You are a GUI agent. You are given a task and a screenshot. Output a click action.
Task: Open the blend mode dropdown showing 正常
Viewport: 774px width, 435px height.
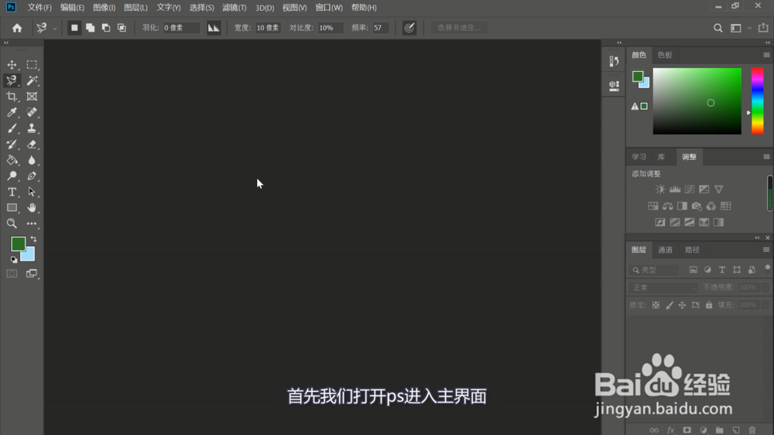tap(663, 287)
